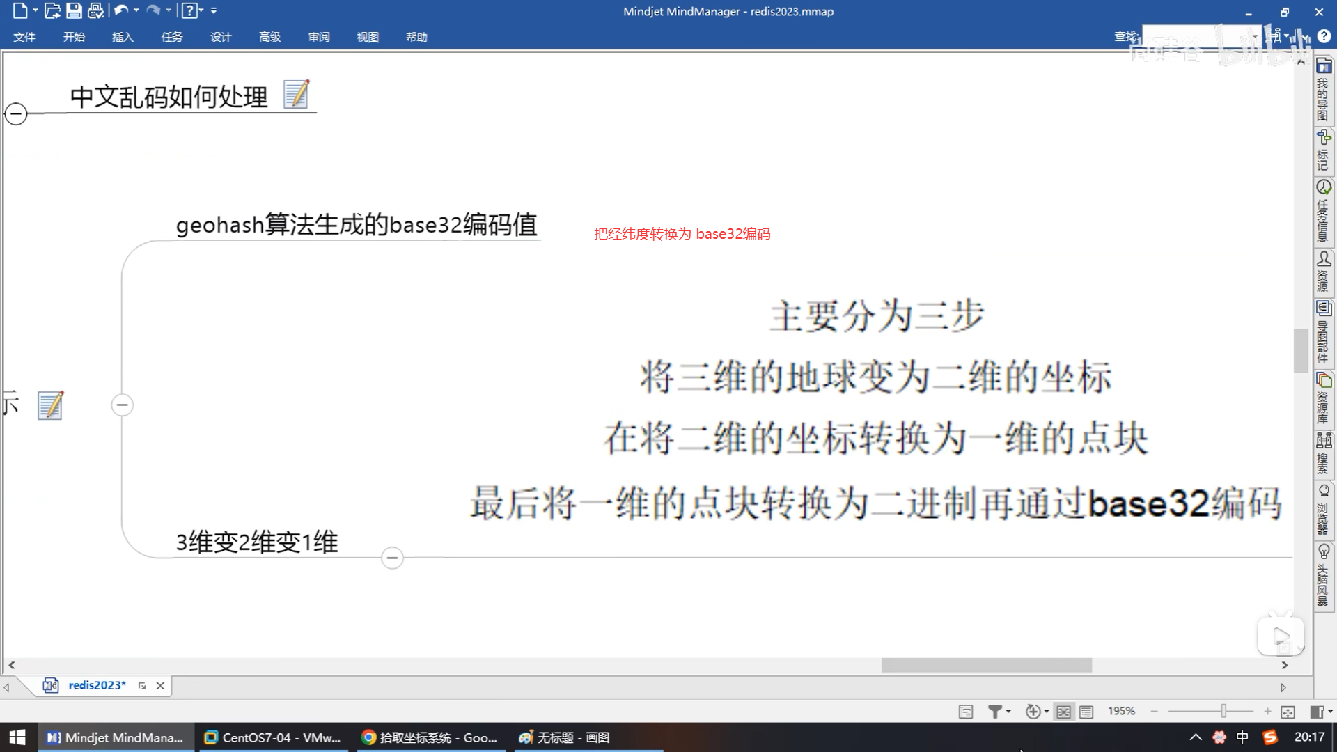Toggle outline view mode in status bar

point(1086,712)
